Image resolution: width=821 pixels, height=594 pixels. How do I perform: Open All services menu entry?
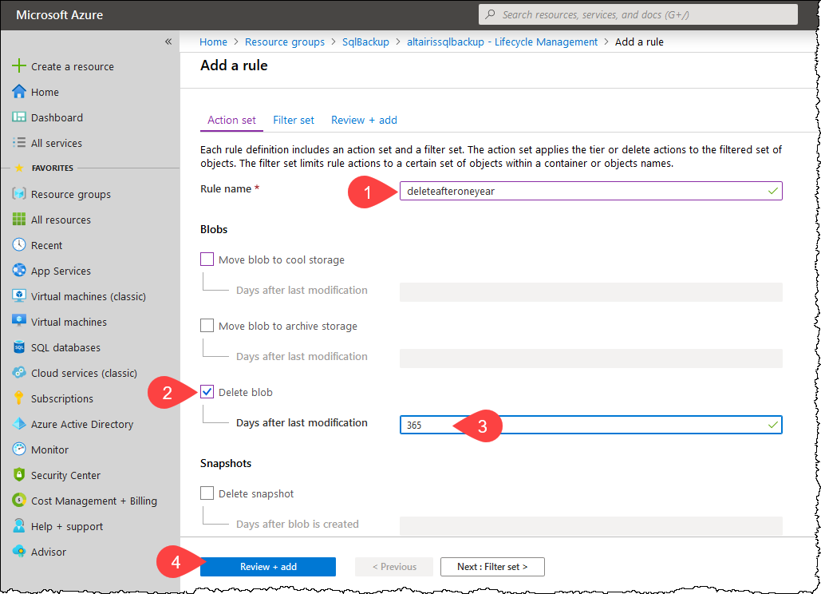coord(57,143)
